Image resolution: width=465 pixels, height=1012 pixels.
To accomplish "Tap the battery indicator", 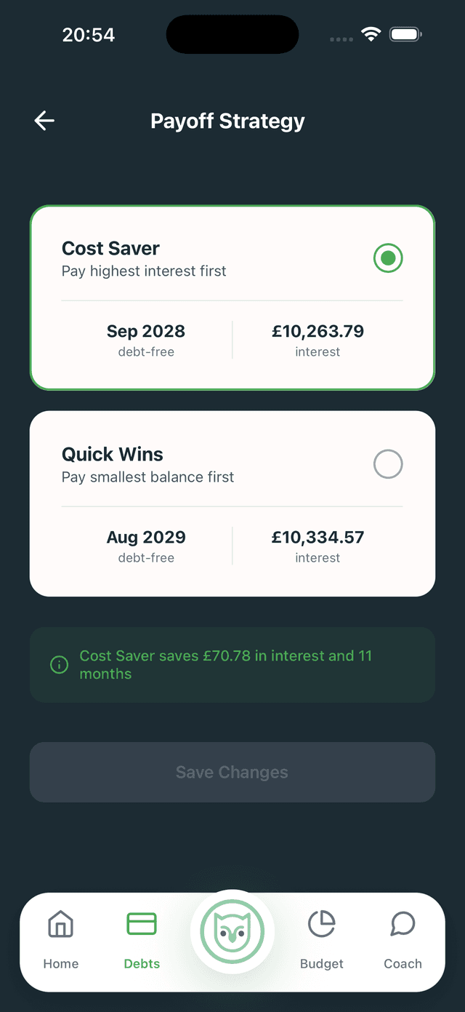I will tap(405, 33).
